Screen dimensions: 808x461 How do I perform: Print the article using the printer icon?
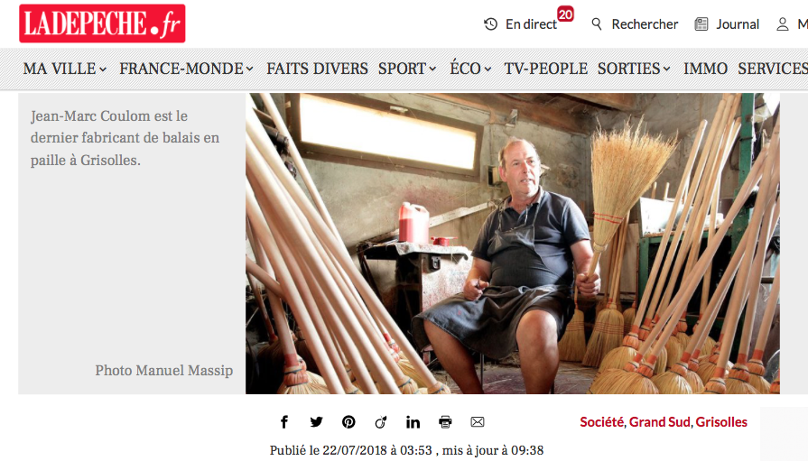coord(445,422)
